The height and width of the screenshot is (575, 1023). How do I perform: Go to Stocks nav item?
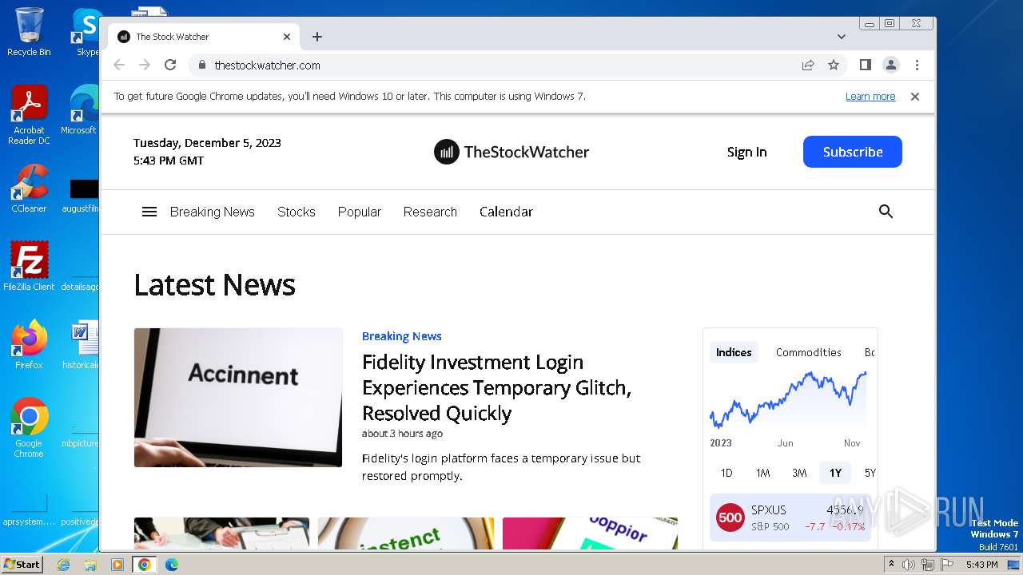[297, 212]
